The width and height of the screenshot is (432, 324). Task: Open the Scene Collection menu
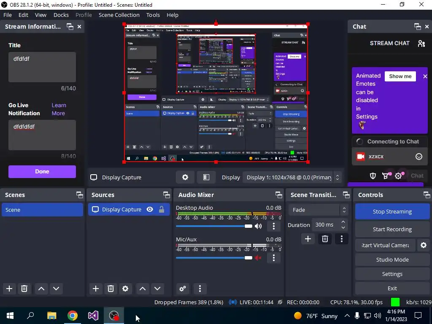tap(119, 15)
